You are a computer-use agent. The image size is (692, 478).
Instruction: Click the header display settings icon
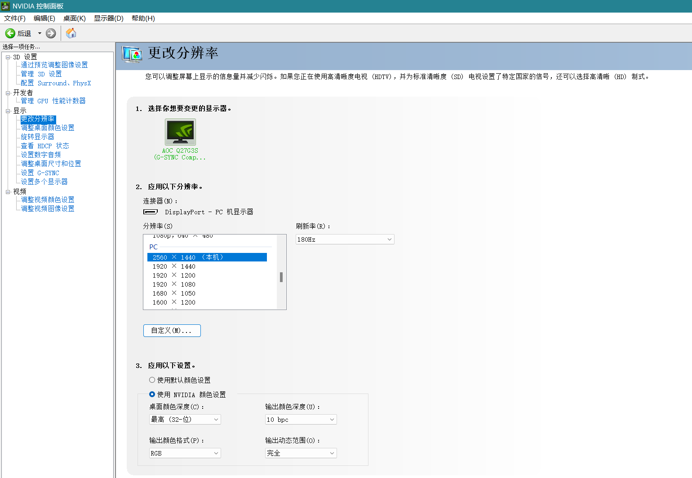[132, 54]
